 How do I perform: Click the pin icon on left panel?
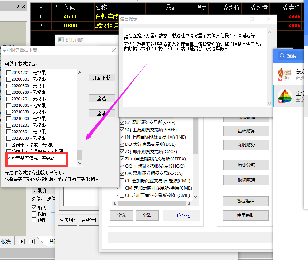tap(18, 7)
